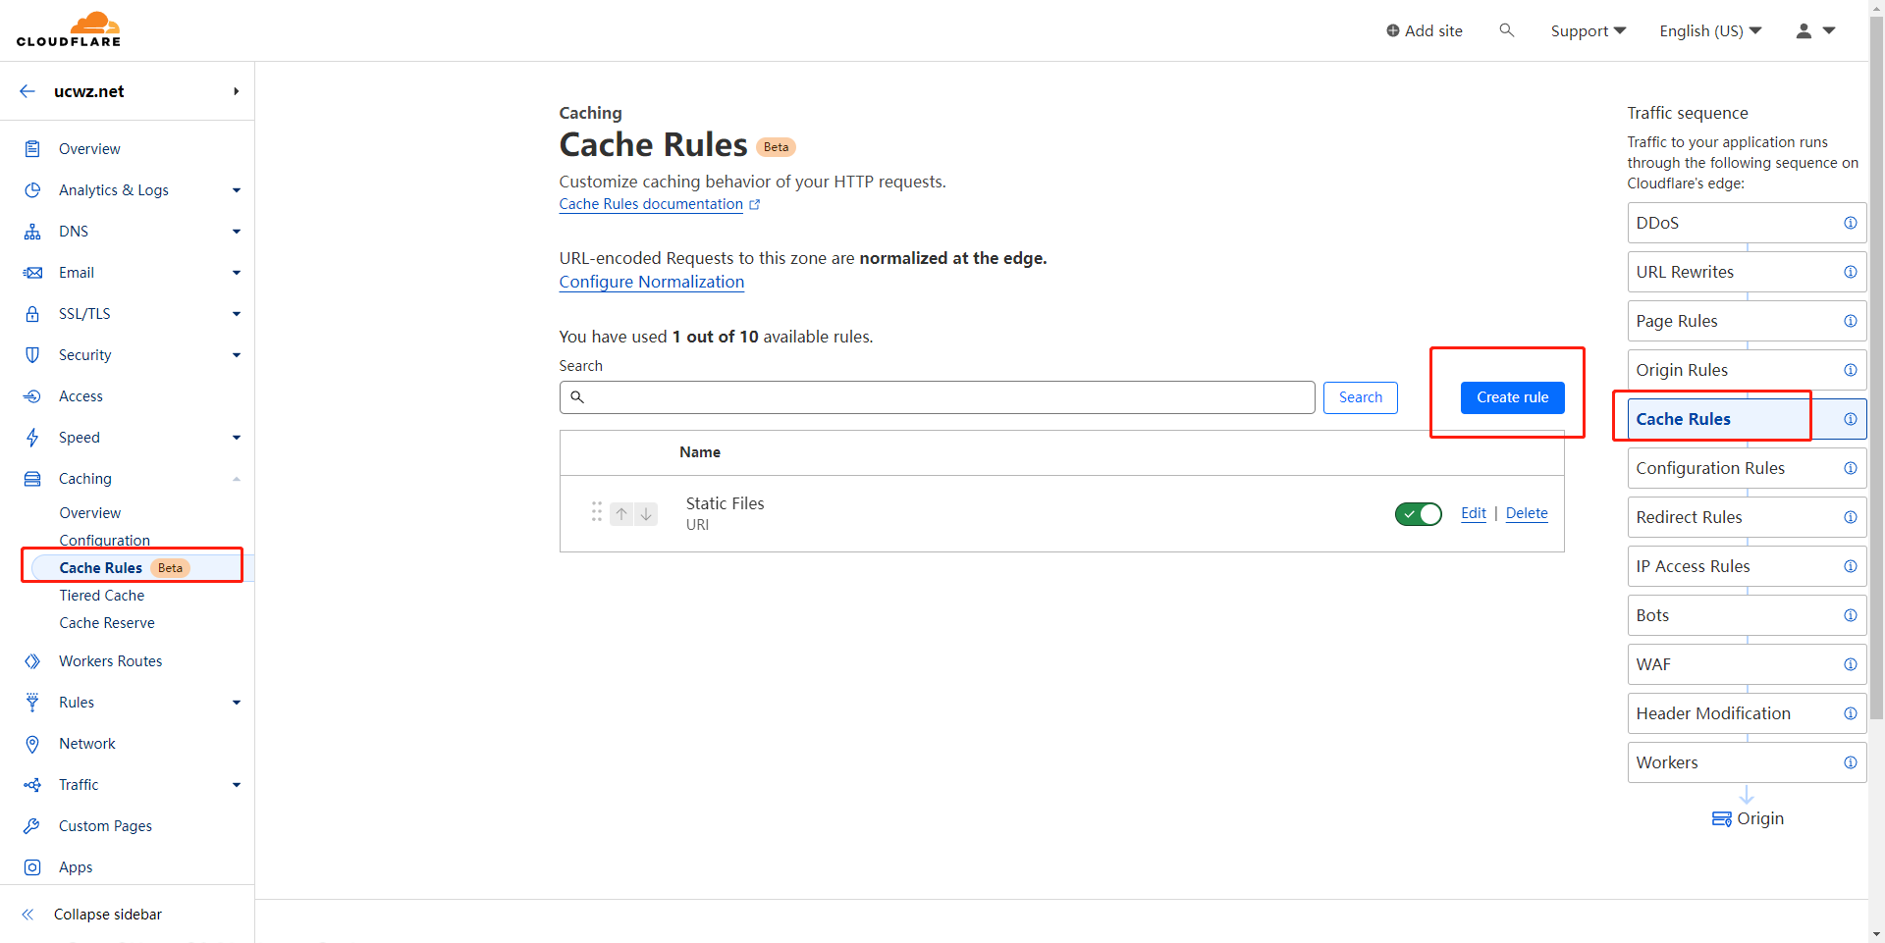Viewport: 1885px width, 943px height.
Task: Edit the Static Files rule
Action: 1474,513
